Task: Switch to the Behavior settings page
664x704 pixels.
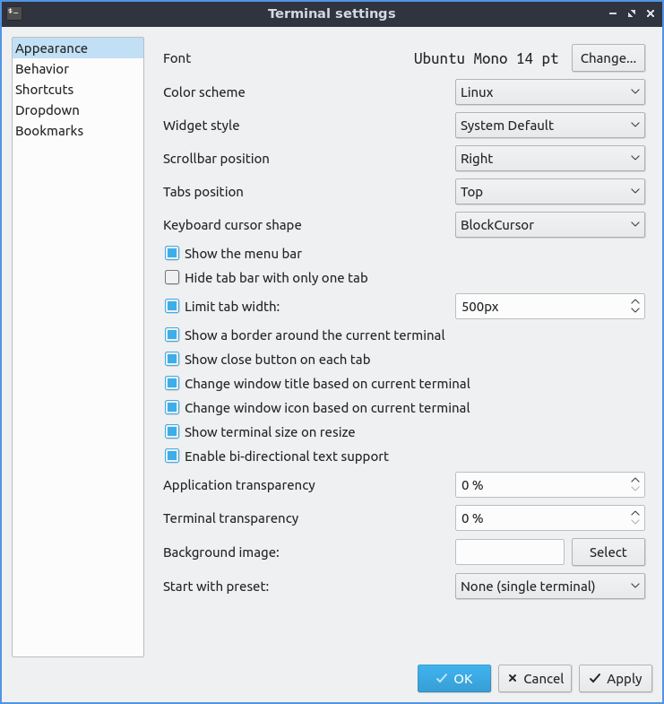Action: click(42, 69)
